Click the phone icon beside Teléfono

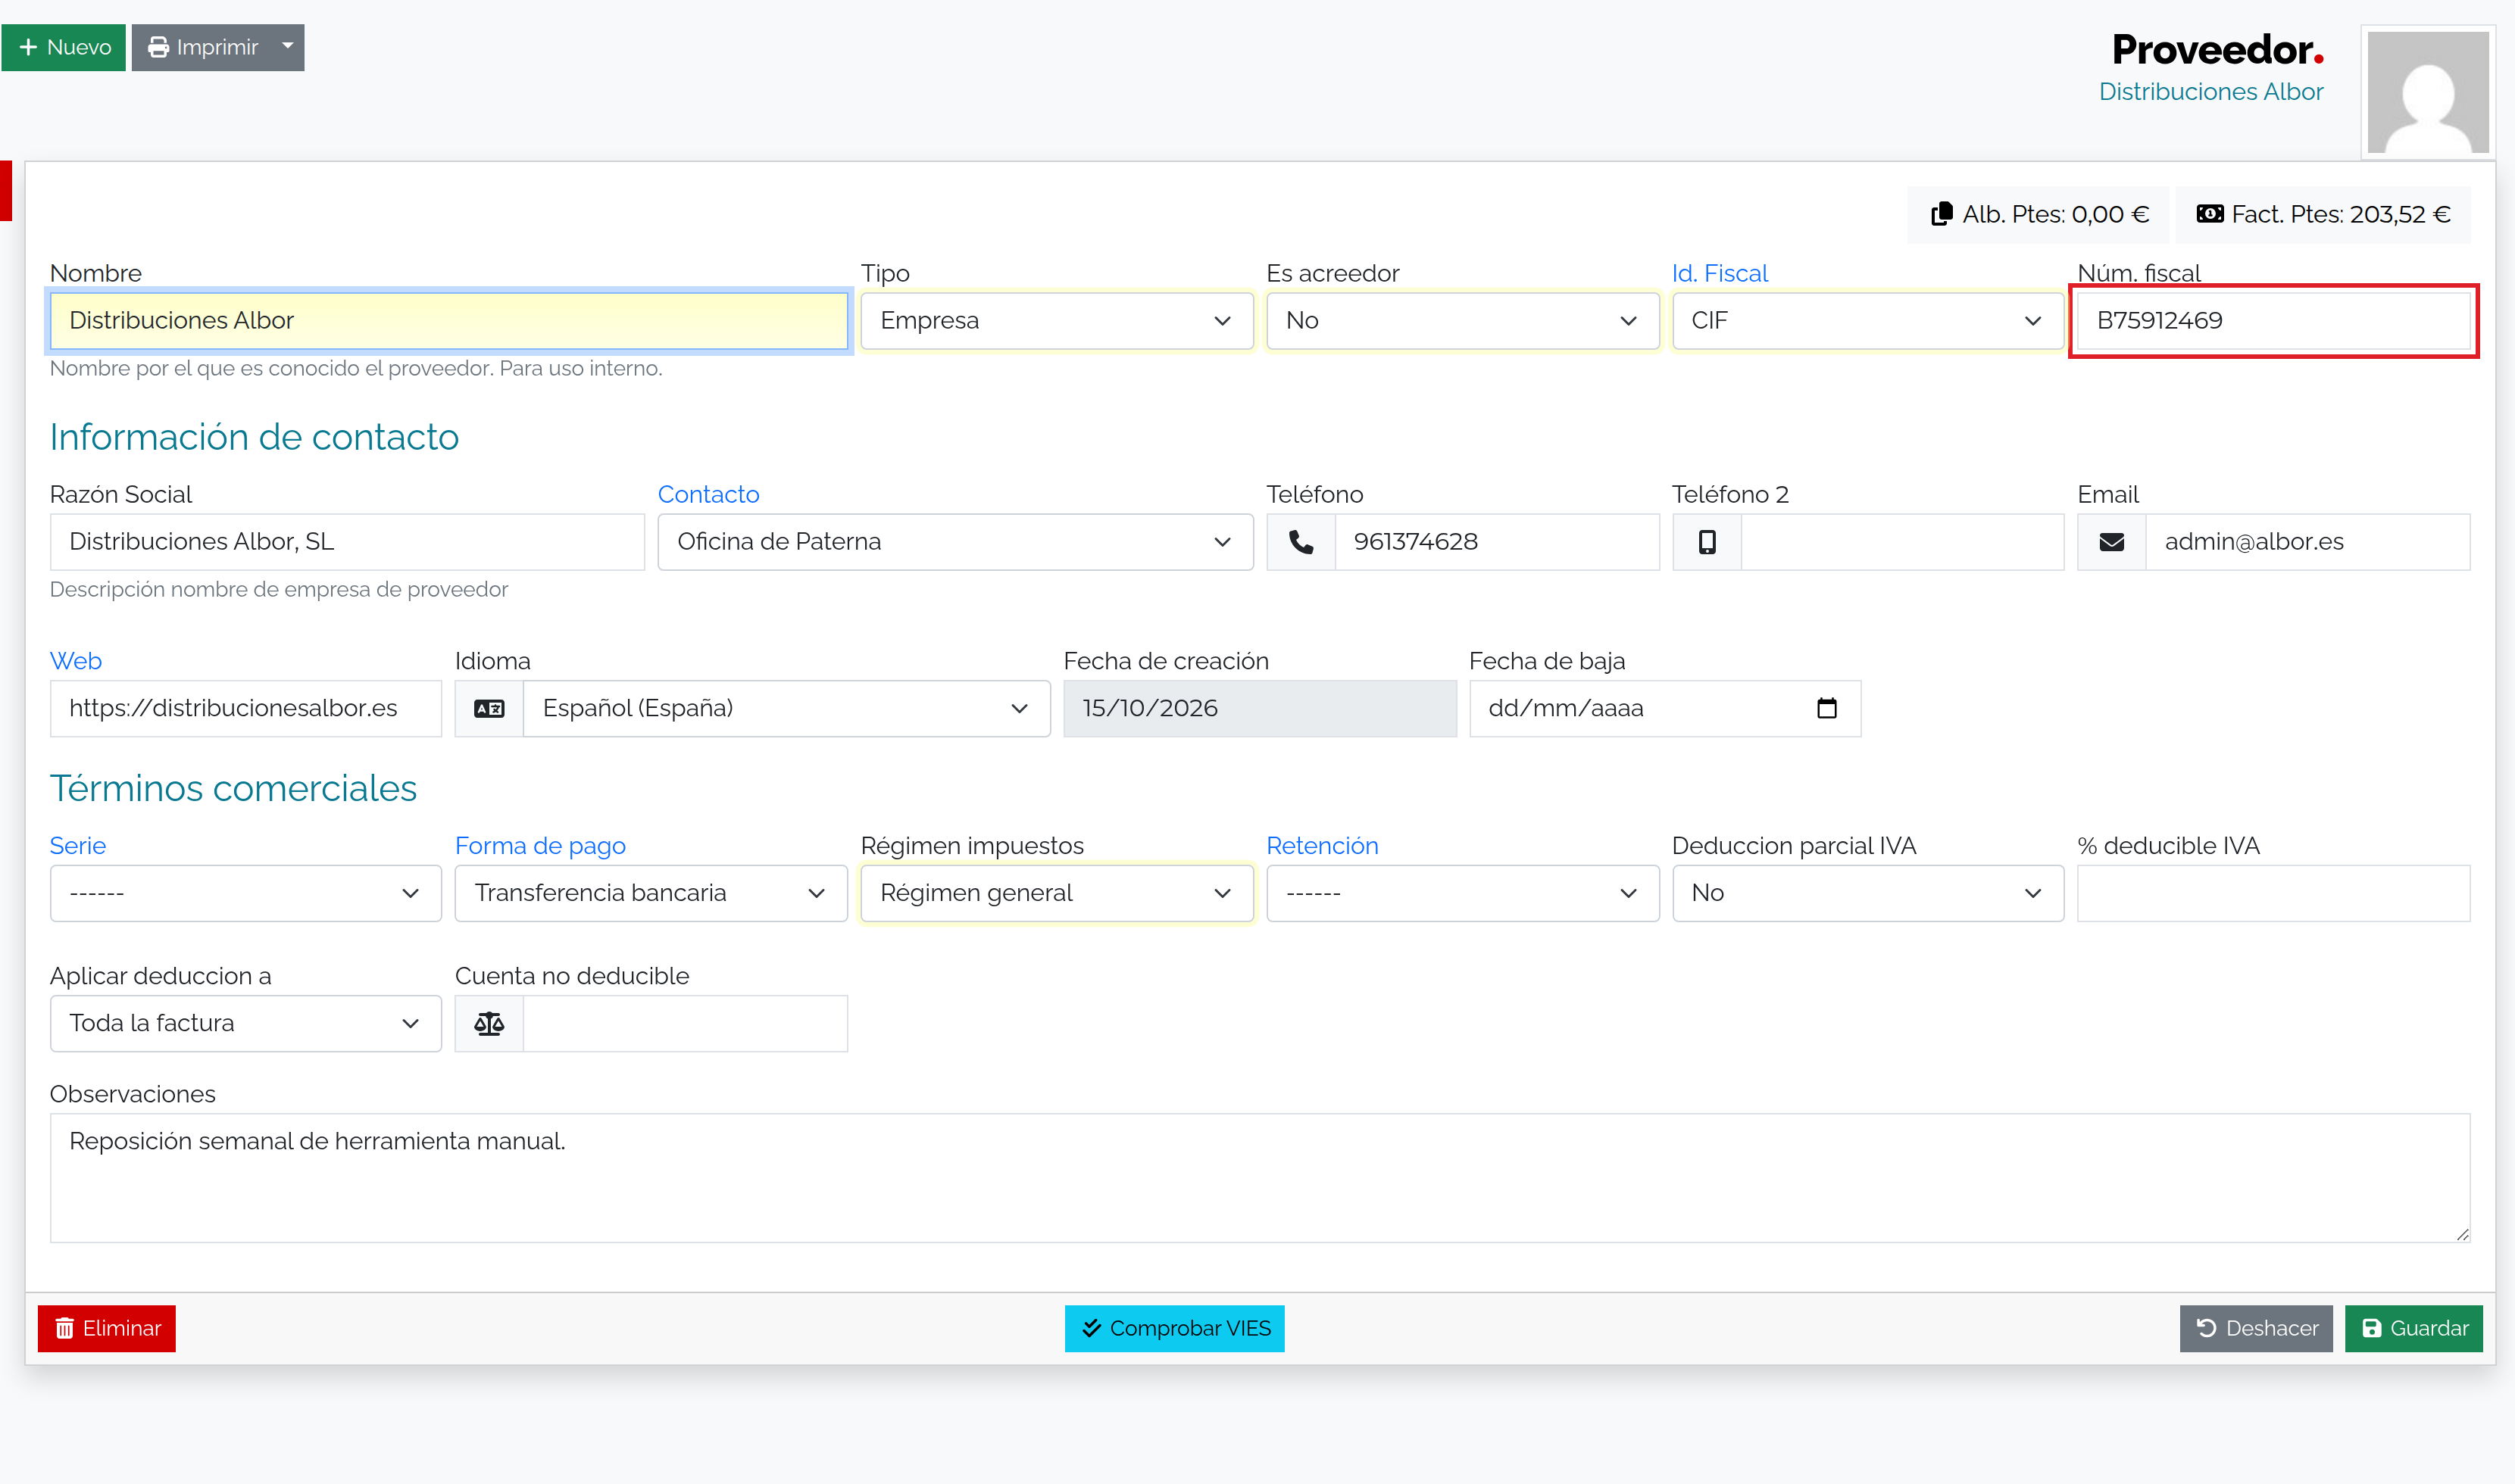[x=1301, y=542]
